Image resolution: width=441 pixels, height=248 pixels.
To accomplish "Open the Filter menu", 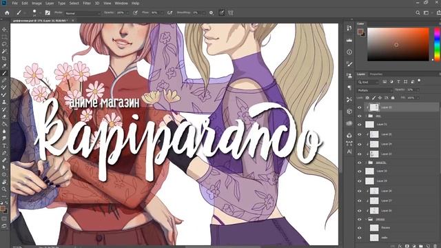I will tap(87, 3).
